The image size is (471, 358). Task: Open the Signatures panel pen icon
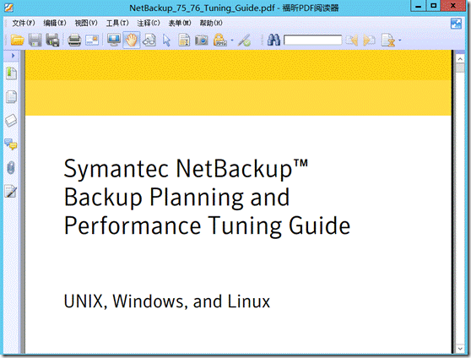coord(11,191)
